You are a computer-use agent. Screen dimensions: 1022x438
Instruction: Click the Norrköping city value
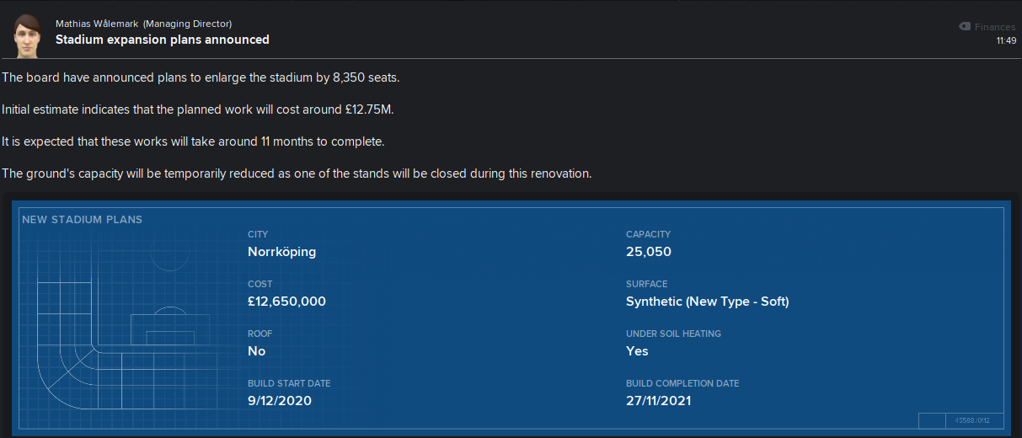point(282,252)
